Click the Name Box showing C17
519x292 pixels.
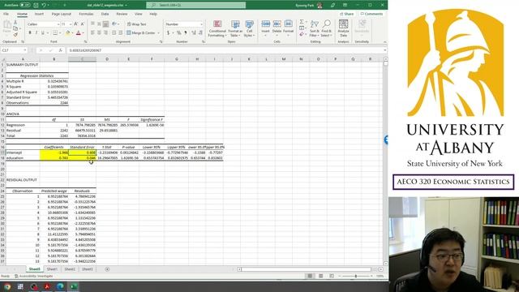tap(14, 50)
